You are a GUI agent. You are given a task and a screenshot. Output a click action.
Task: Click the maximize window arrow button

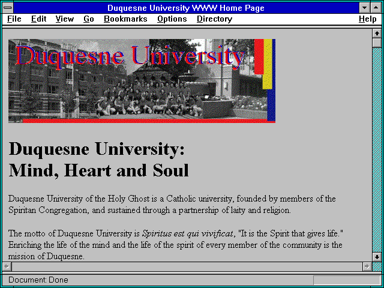point(376,8)
